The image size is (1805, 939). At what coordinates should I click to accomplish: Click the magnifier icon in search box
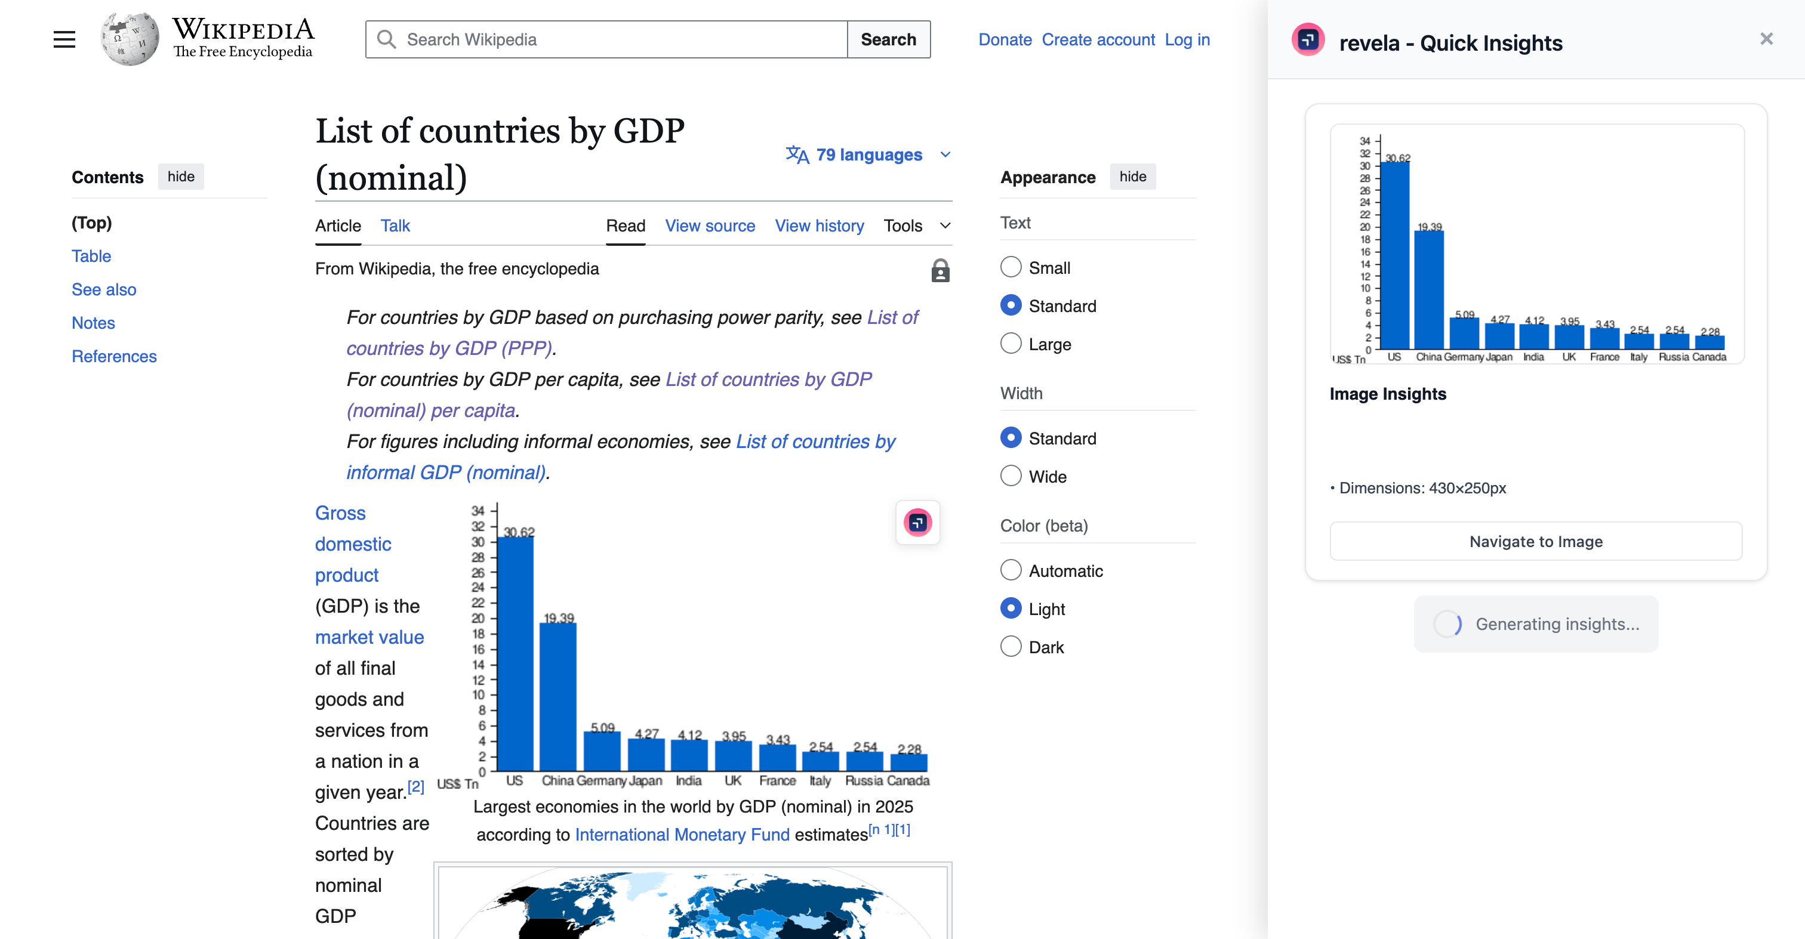(386, 39)
